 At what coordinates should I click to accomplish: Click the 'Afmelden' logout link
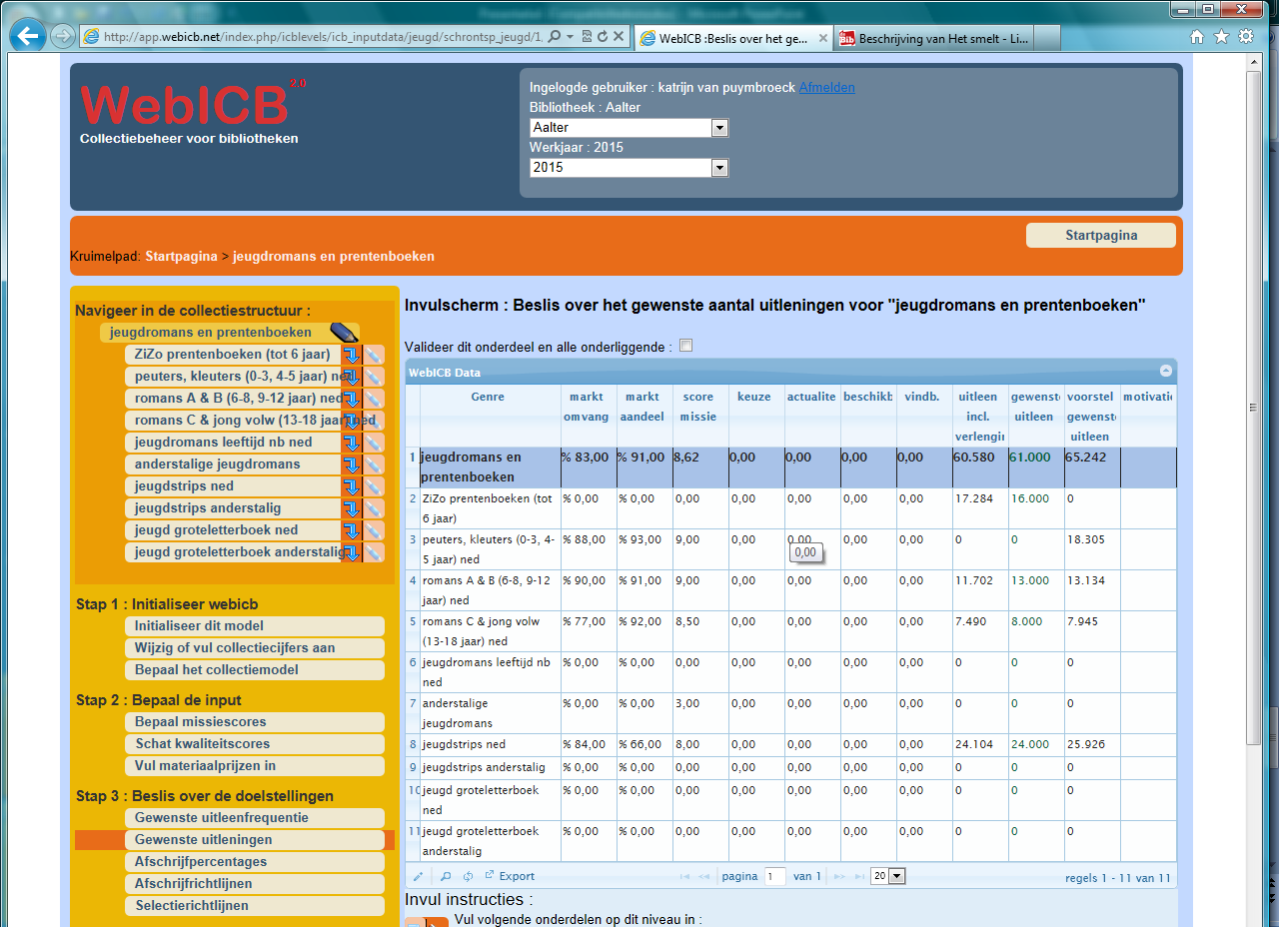[826, 87]
